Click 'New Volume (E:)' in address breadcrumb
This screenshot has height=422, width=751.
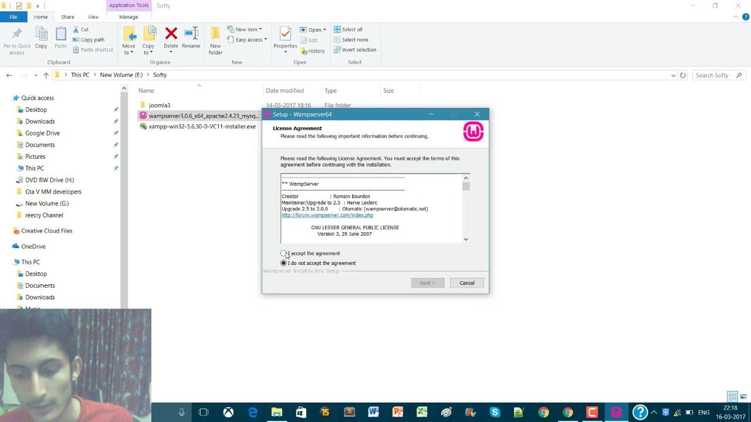[x=121, y=75]
